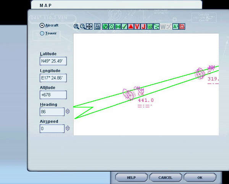The height and width of the screenshot is (184, 229).
Task: Toggle the ILS feathers layer icon
Action: pyautogui.click(x=124, y=27)
